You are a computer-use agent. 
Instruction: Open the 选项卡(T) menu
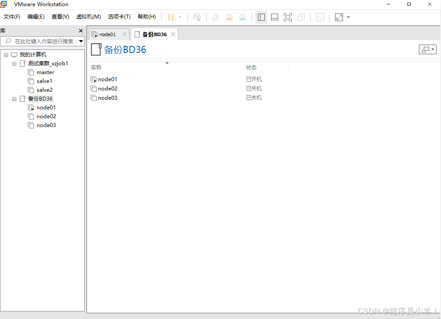tap(119, 17)
